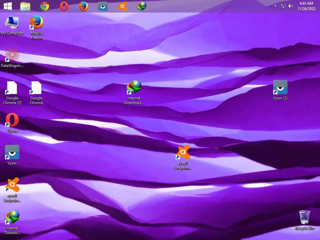Image resolution: width=320 pixels, height=240 pixels.
Task: Open avast from the taskbar
Action: point(122,6)
